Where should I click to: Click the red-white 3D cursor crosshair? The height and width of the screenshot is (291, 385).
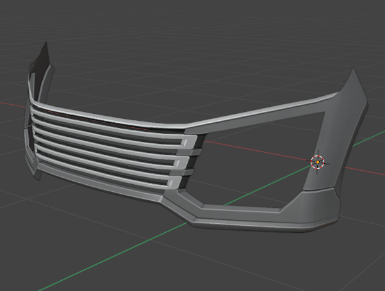coord(318,162)
